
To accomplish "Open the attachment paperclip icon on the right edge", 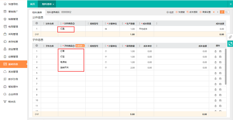I will tap(230, 37).
